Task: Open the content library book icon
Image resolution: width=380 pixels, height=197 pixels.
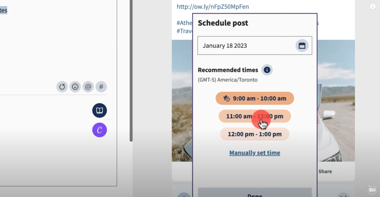Action: coord(100,111)
